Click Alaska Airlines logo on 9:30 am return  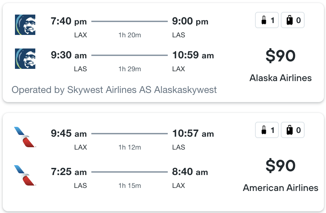point(25,59)
